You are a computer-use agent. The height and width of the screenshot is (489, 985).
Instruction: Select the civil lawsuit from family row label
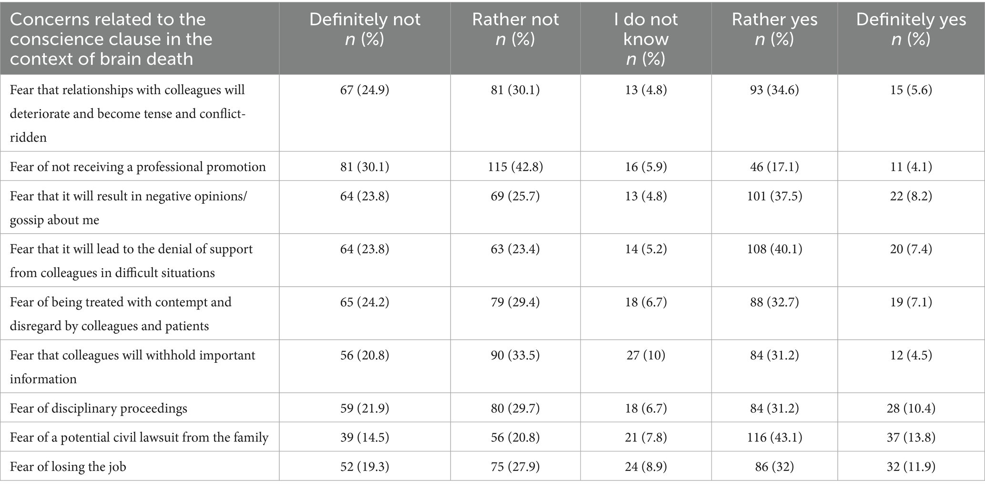tap(139, 437)
